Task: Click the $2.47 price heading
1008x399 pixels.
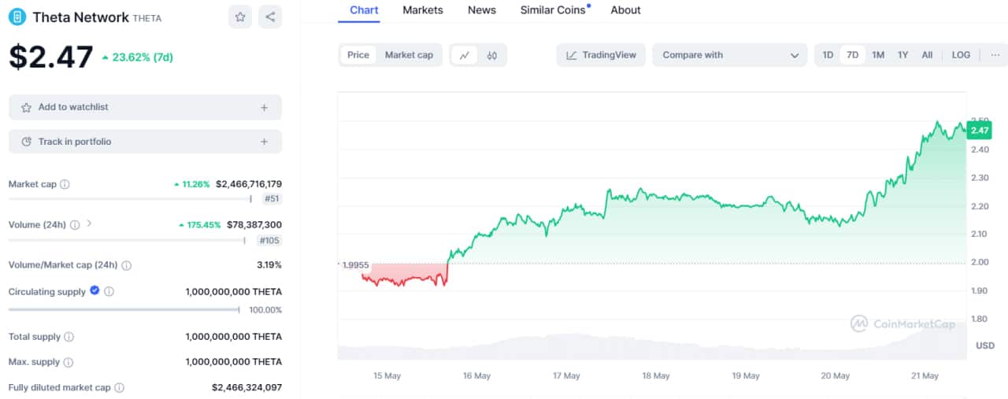Action: [x=51, y=57]
